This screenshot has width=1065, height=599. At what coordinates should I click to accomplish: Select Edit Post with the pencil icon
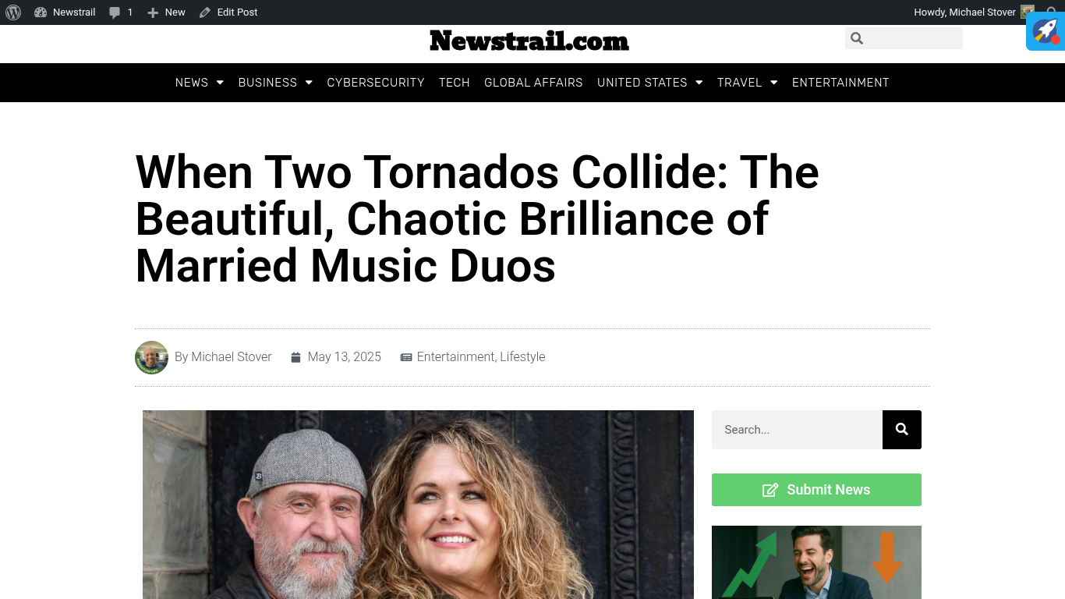[228, 12]
